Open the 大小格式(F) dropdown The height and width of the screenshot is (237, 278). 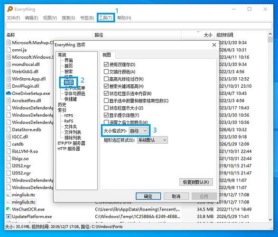point(139,131)
